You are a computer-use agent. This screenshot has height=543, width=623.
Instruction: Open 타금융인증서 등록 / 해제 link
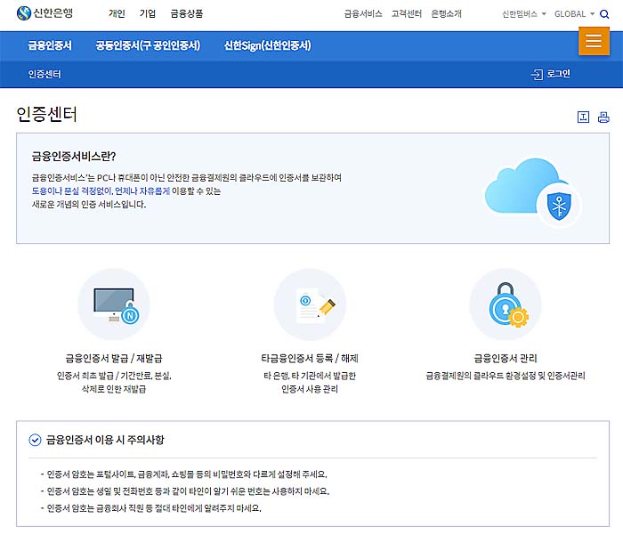pyautogui.click(x=310, y=358)
